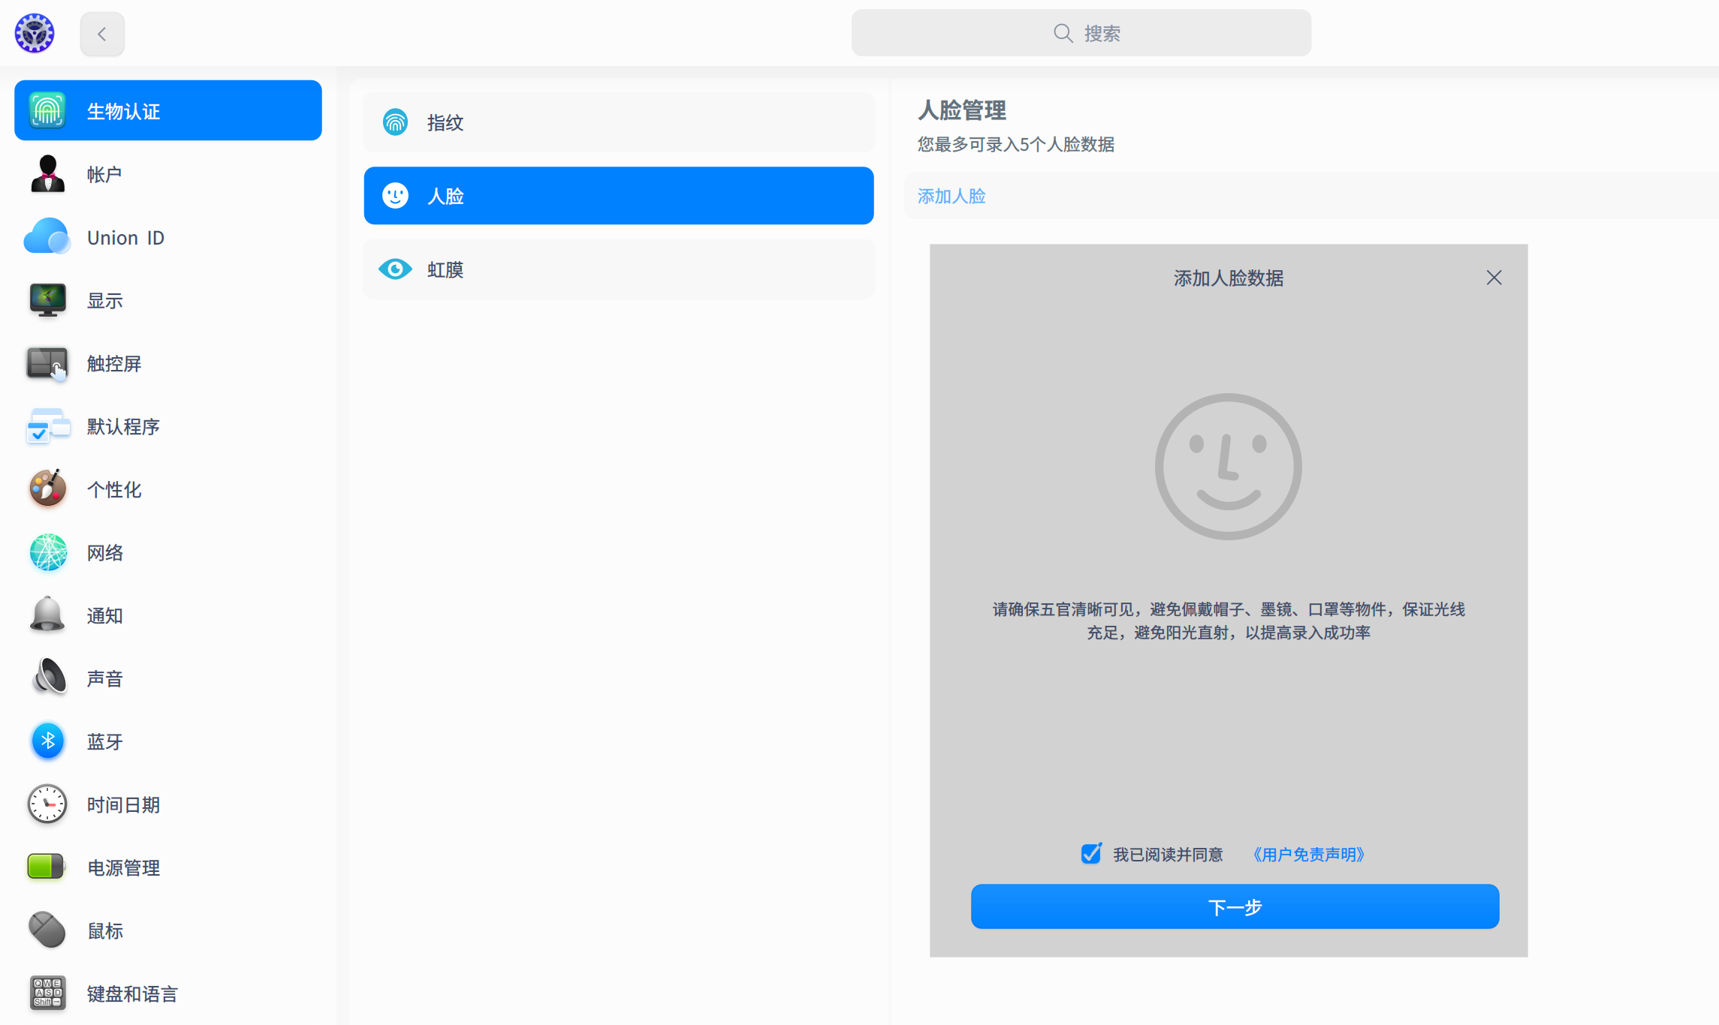Open 个性化 from the sidebar
The width and height of the screenshot is (1719, 1025).
[x=47, y=488]
